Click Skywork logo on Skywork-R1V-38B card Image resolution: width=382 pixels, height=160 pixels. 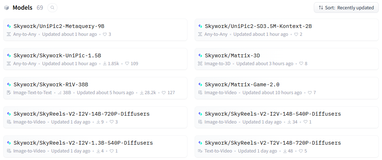click(9, 84)
